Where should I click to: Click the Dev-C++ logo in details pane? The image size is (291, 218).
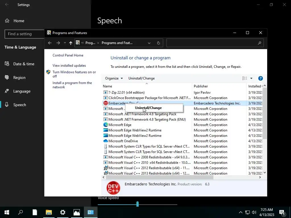tap(113, 188)
